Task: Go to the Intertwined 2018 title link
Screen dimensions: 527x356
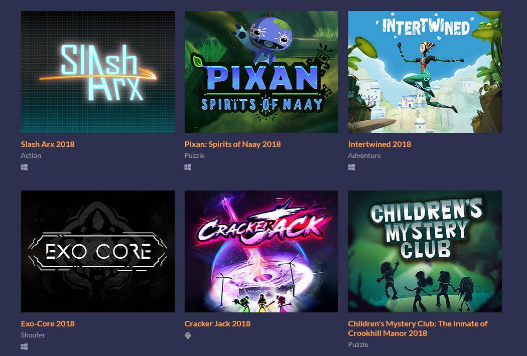Action: click(379, 144)
